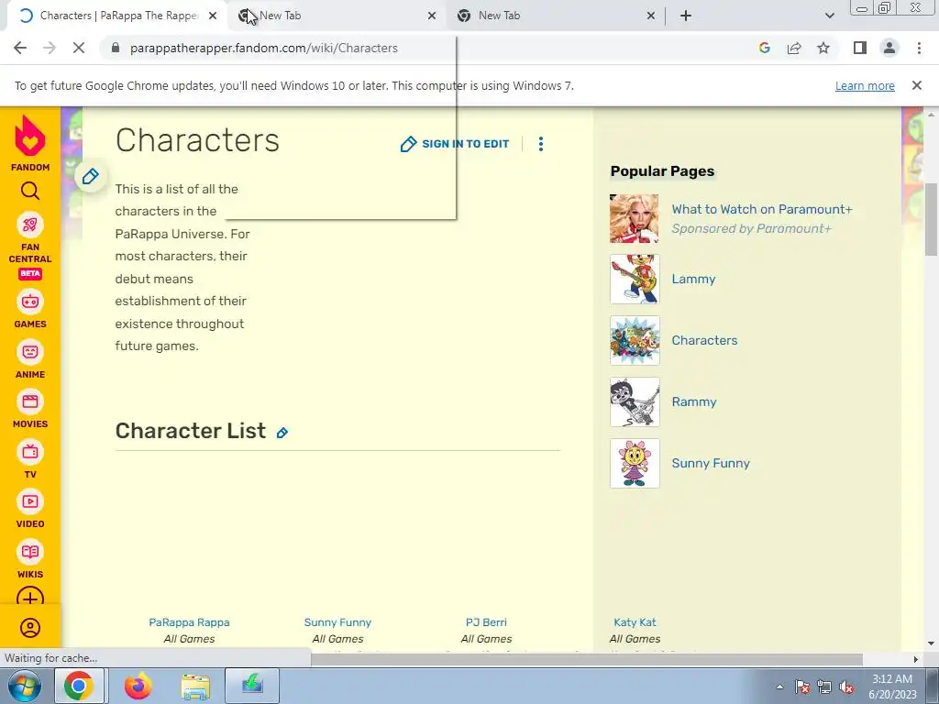Click Sign In To Edit
939x704 pixels.
(455, 144)
